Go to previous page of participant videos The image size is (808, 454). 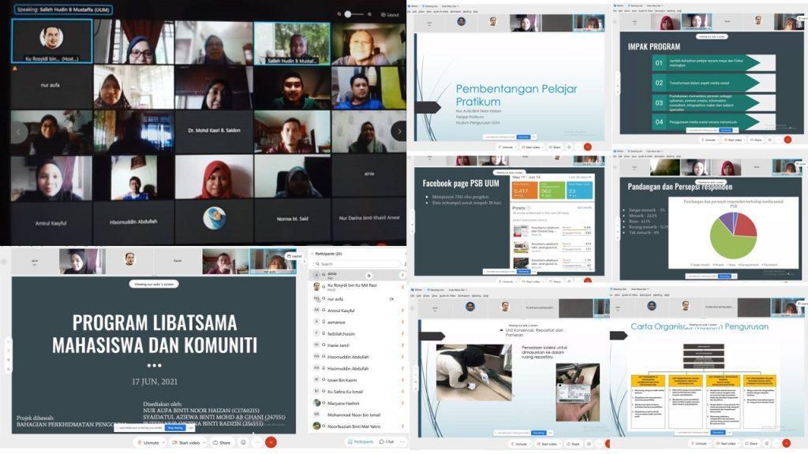19,132
